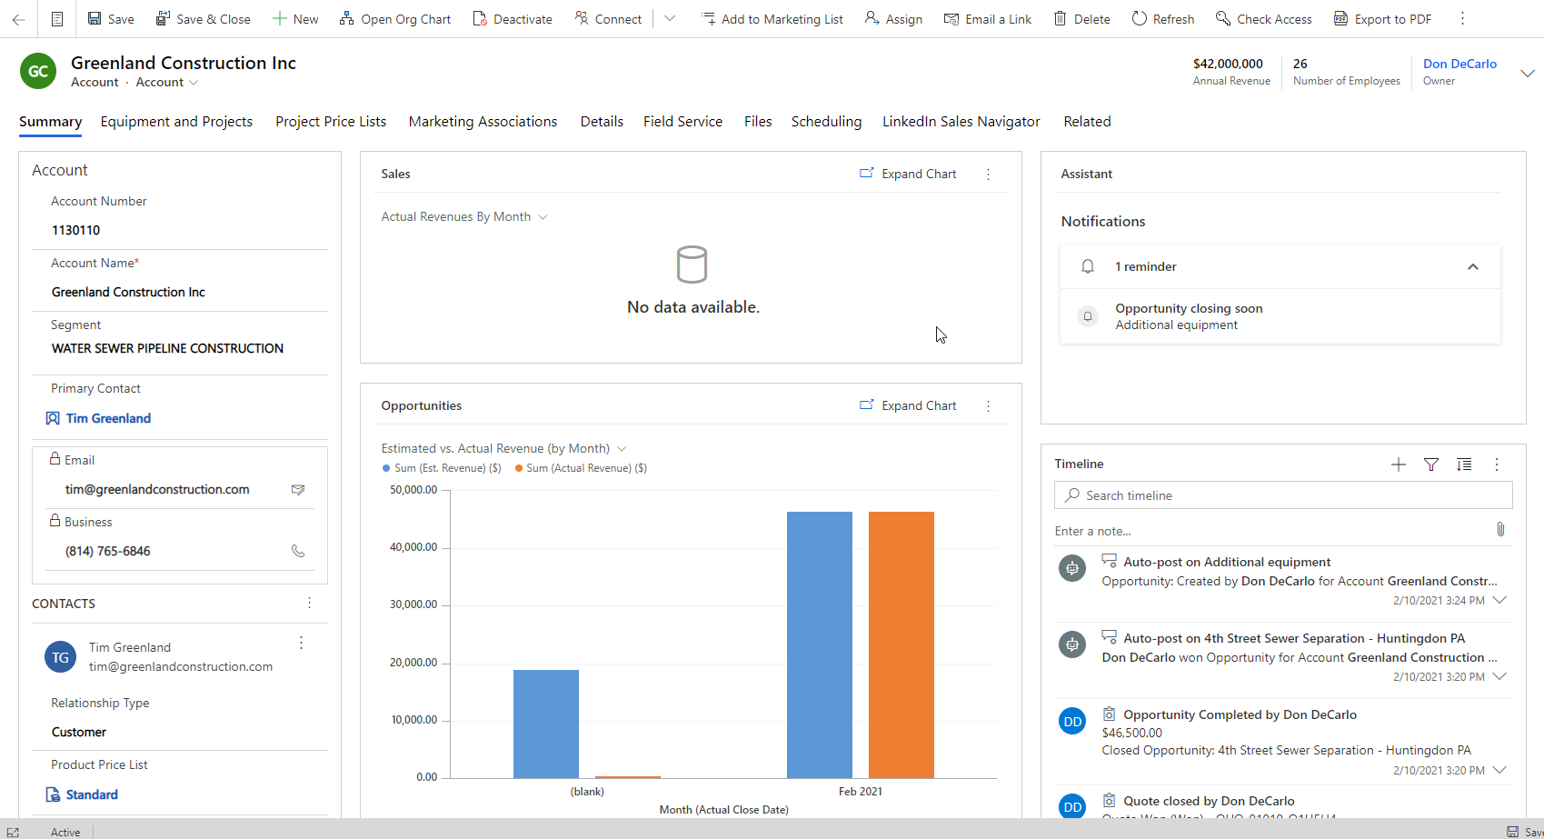Save the account record

tap(110, 19)
